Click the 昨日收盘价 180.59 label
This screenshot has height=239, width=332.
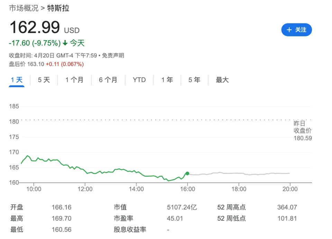tap(303, 131)
